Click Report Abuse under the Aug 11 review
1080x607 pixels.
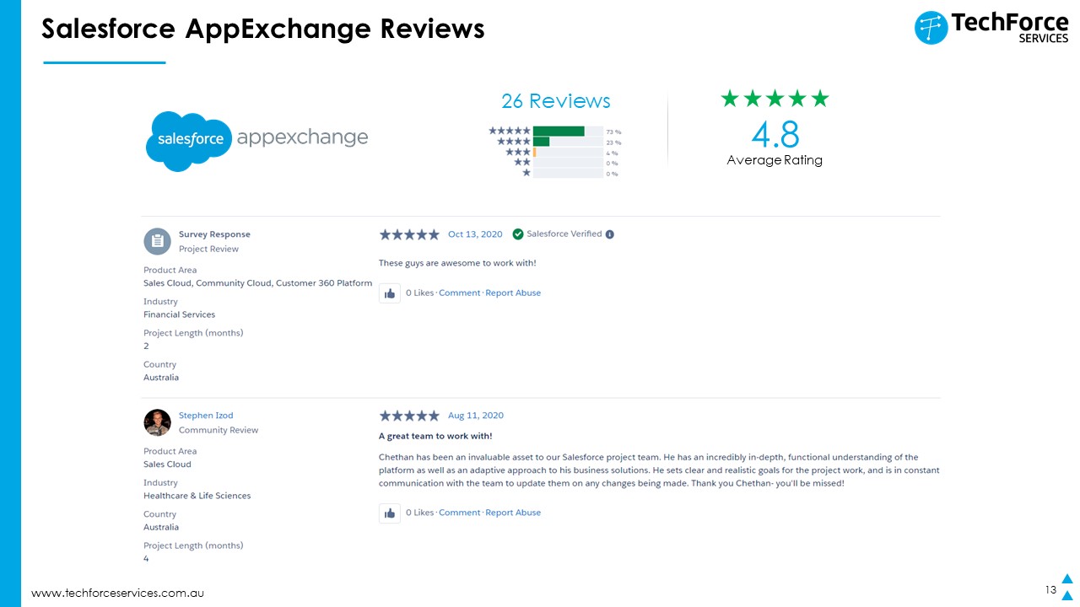[513, 513]
